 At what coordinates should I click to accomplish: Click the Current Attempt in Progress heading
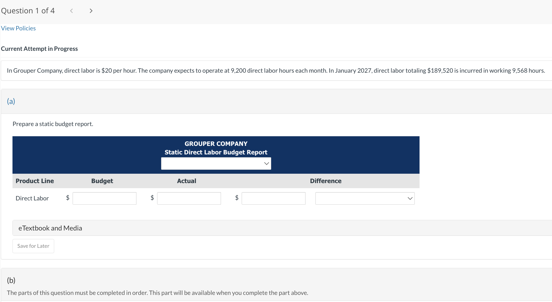coord(39,49)
